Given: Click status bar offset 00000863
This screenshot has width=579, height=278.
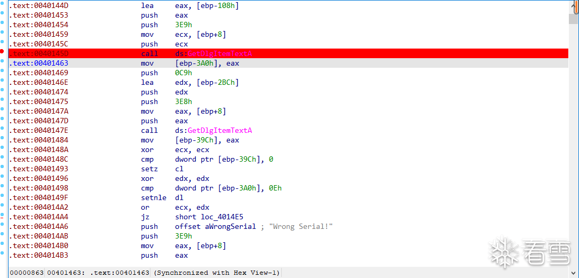Looking at the screenshot, I should coord(27,273).
